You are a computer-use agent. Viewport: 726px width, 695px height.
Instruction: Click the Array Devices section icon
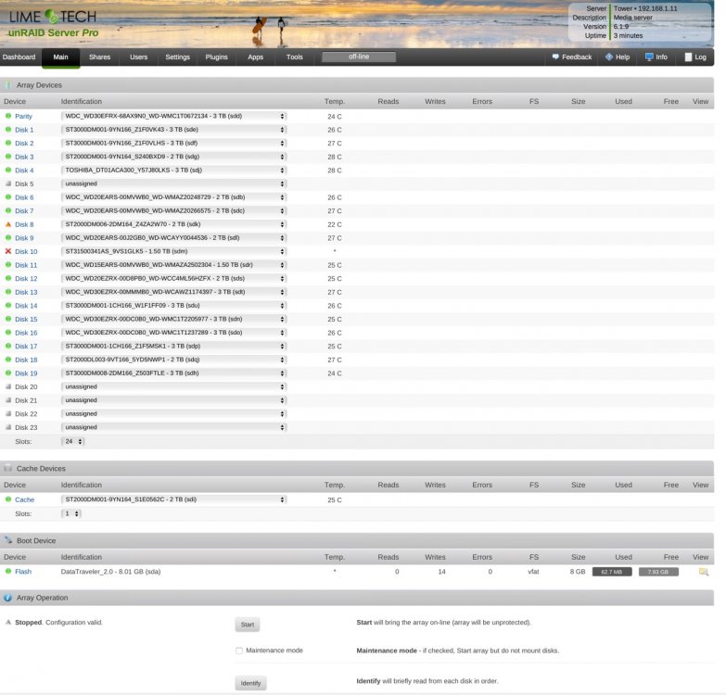(x=7, y=85)
